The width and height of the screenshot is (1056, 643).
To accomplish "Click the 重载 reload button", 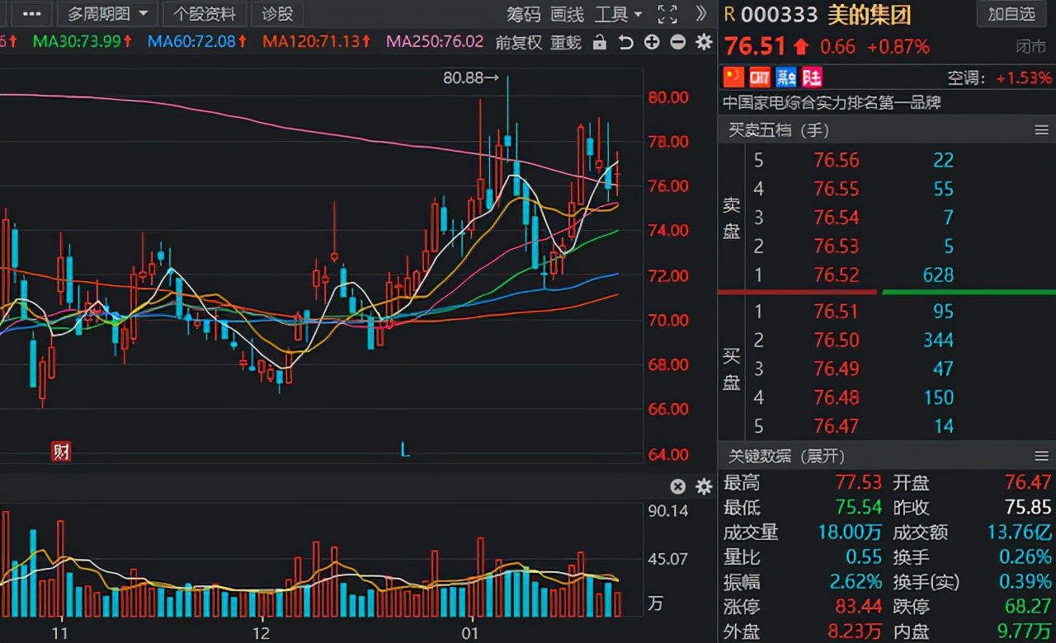I will (566, 43).
